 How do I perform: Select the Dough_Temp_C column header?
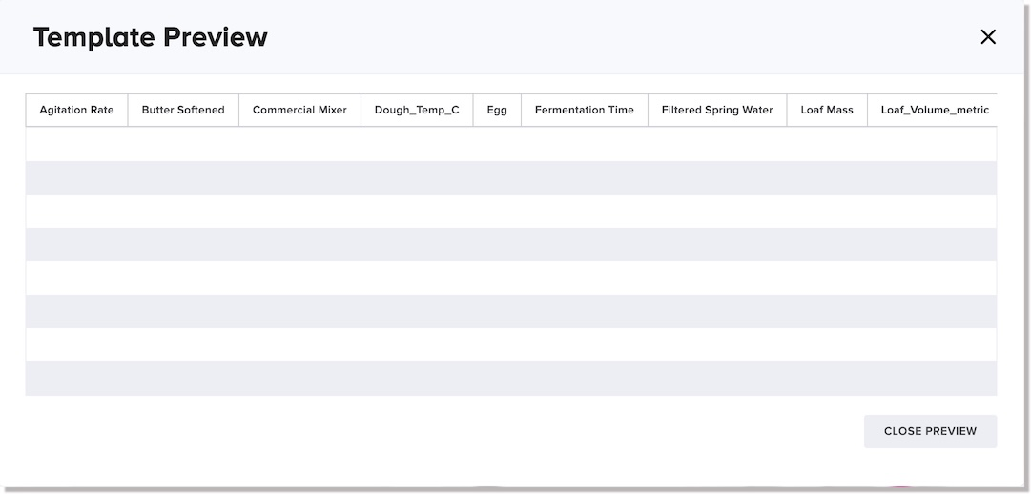tap(417, 111)
